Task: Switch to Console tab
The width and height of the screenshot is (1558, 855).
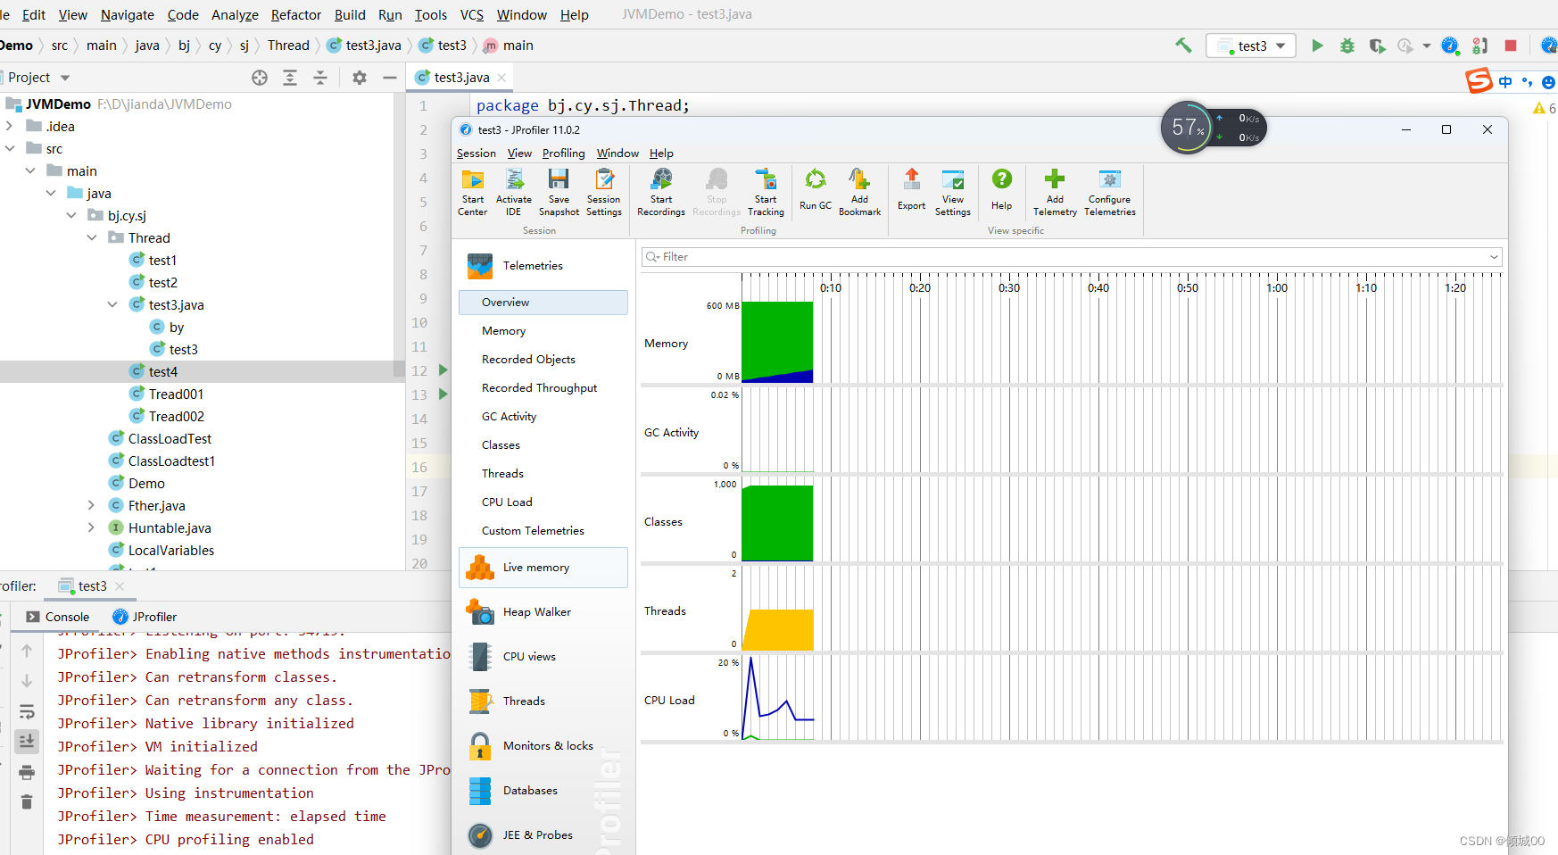Action: pos(58,617)
